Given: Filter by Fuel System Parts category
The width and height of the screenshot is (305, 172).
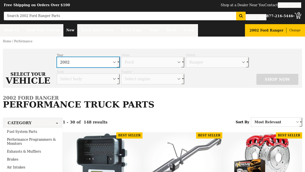Looking at the screenshot, I should [x=22, y=131].
